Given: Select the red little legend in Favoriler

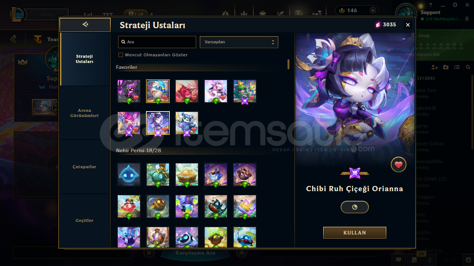Looking at the screenshot, I should coord(187,91).
